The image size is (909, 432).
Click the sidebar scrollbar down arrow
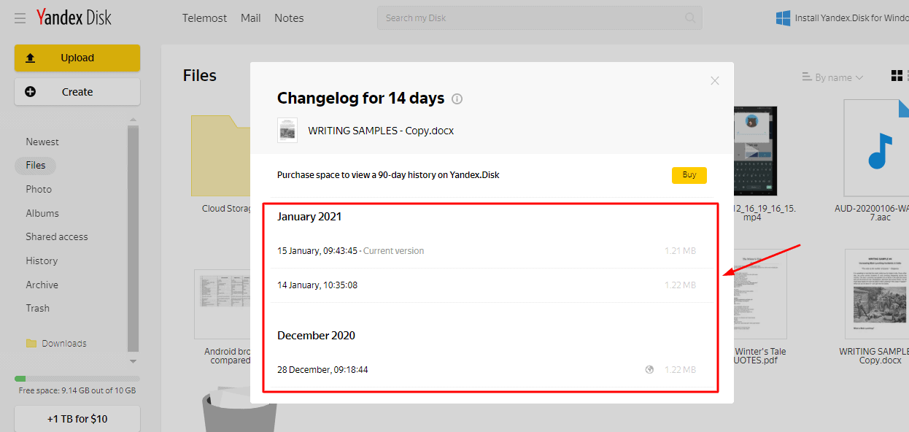tap(133, 361)
